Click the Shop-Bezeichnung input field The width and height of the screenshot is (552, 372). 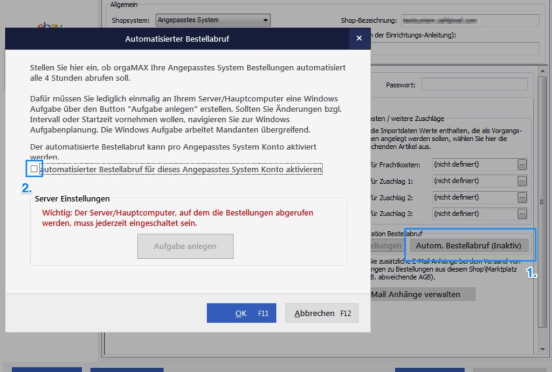tap(470, 20)
